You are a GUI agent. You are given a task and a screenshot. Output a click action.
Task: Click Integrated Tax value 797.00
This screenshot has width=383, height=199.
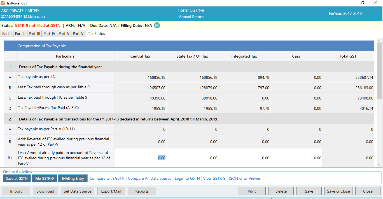[263, 88]
